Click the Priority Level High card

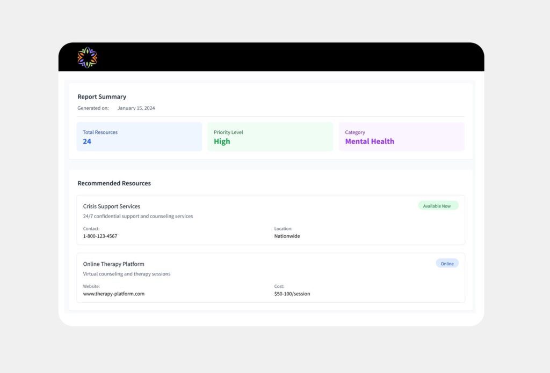[x=270, y=137]
